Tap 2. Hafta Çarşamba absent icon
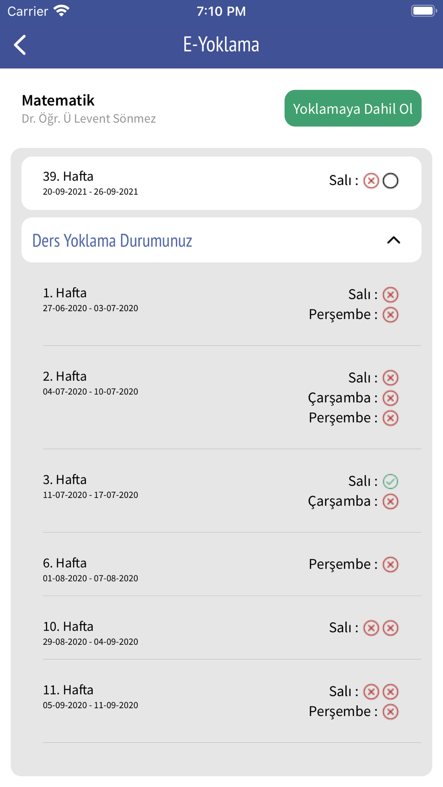Viewport: 443px width, 787px height. (x=390, y=398)
